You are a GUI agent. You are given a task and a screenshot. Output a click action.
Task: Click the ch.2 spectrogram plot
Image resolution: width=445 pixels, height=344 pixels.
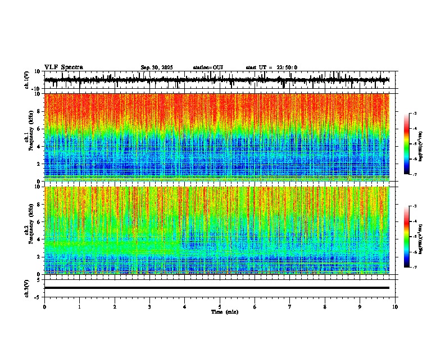(217, 230)
